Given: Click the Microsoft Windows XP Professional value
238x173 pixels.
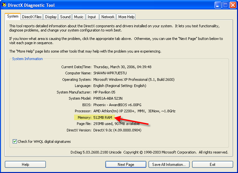Looking at the screenshot, I should pos(134,80).
